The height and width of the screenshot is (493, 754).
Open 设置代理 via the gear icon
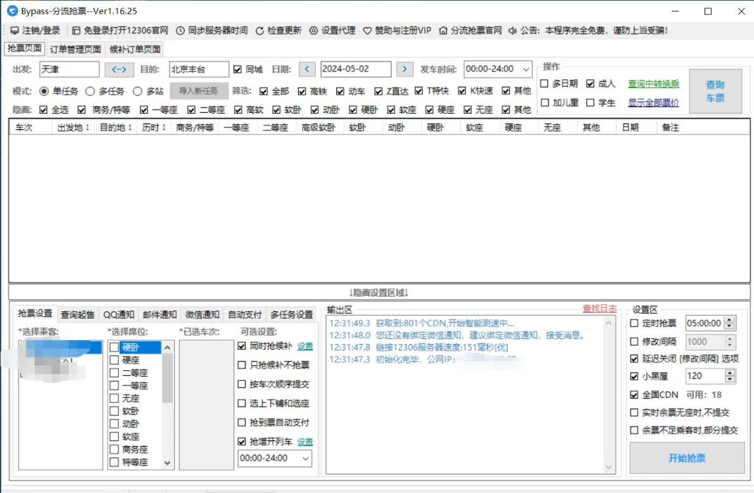tap(313, 30)
